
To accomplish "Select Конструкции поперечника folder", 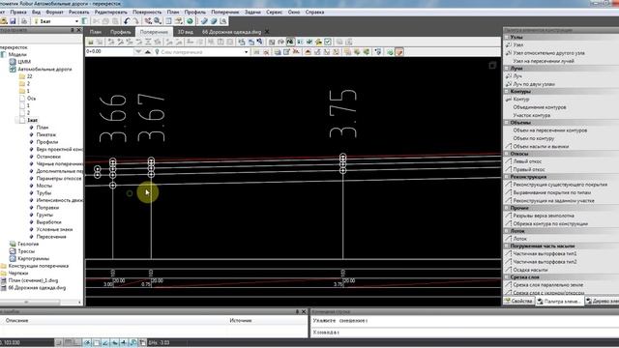I will (39, 266).
